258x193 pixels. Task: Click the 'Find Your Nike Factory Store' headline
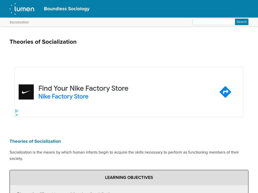tap(83, 88)
